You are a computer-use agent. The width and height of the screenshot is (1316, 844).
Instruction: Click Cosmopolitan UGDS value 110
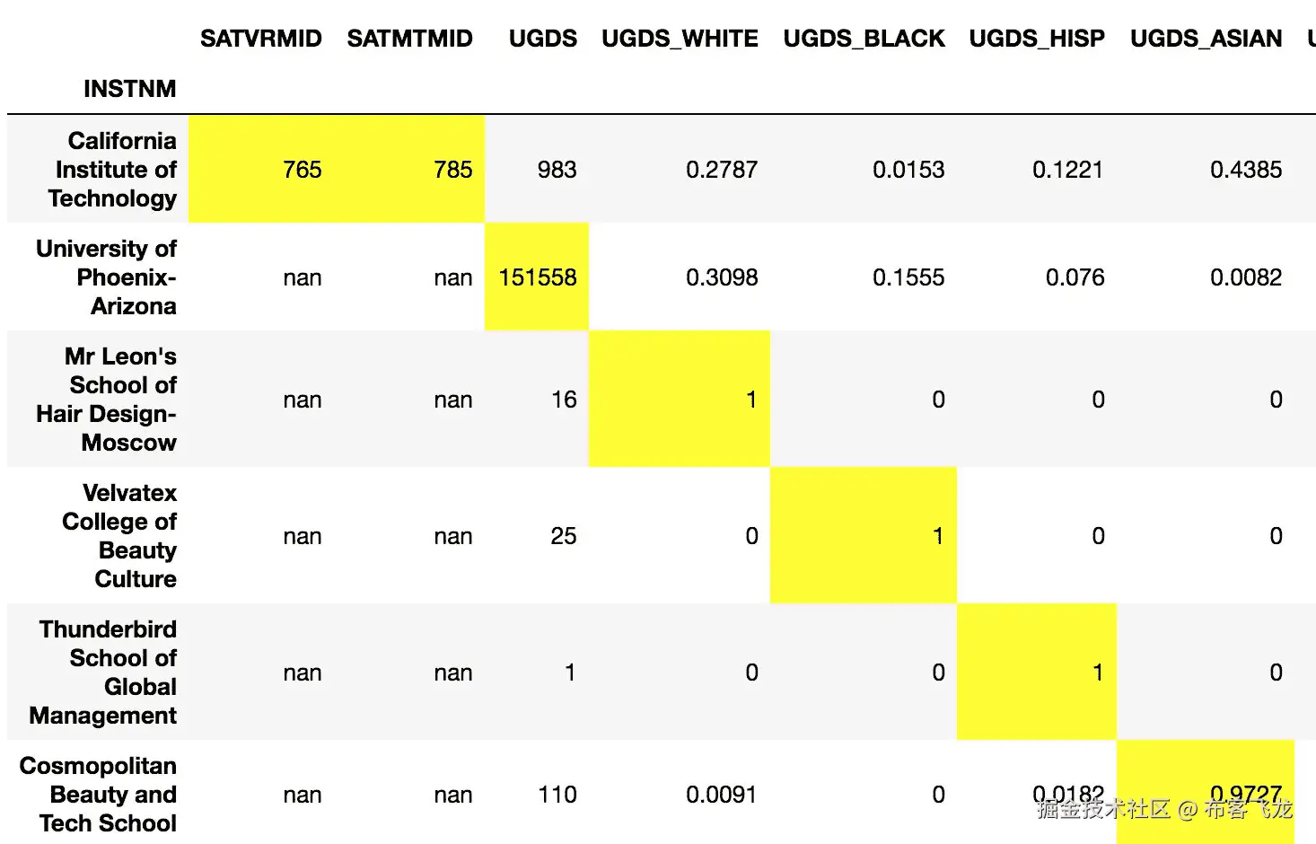tap(557, 795)
